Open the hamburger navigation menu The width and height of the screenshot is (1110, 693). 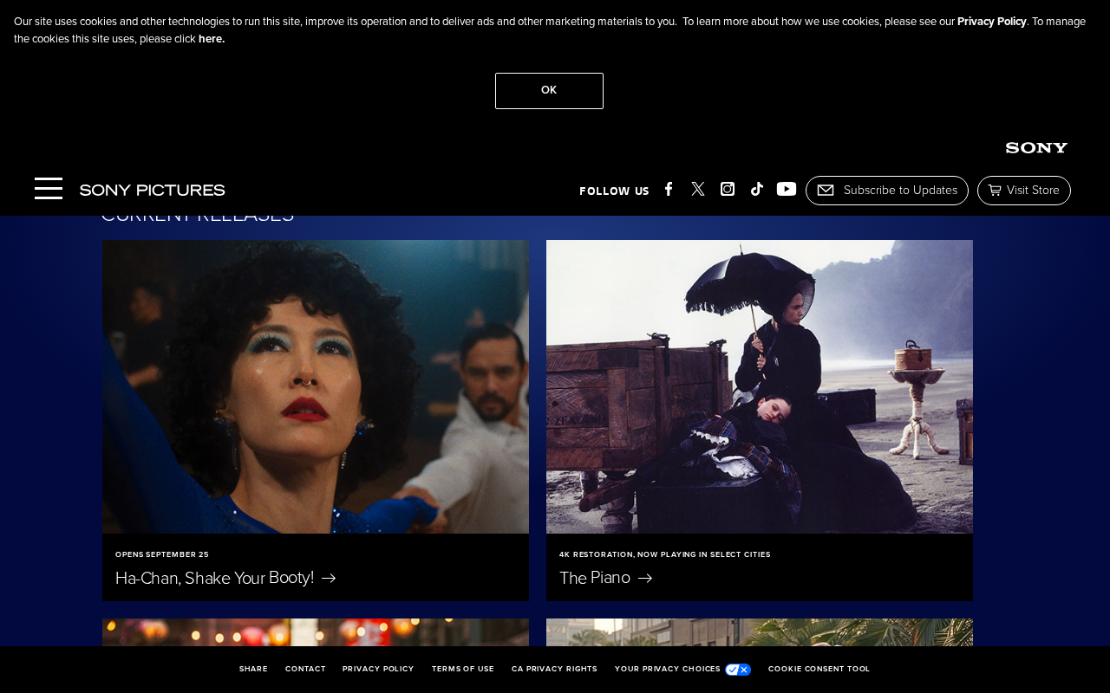pos(49,189)
